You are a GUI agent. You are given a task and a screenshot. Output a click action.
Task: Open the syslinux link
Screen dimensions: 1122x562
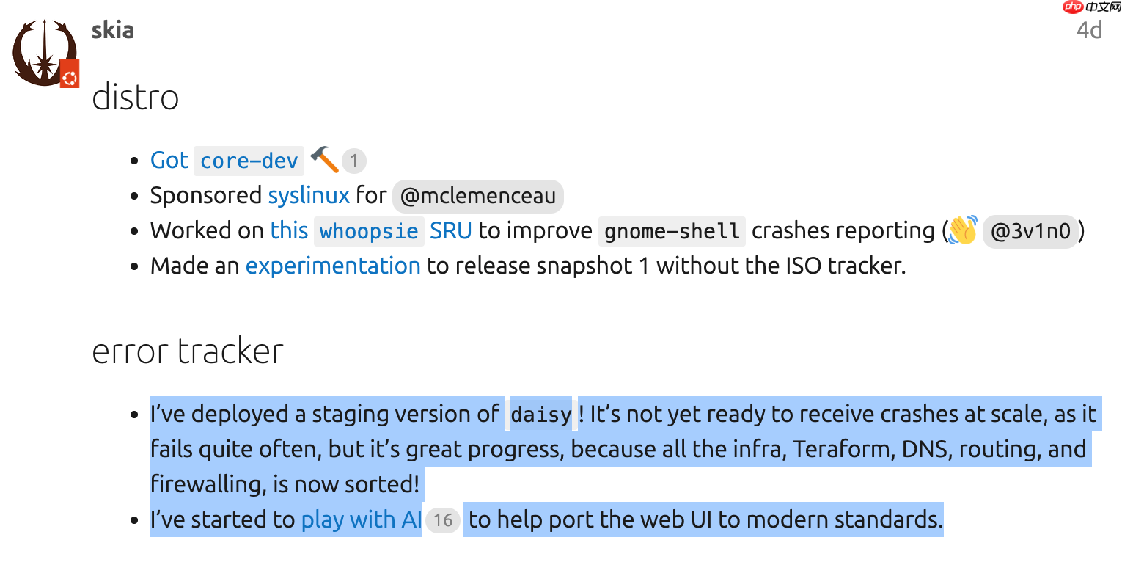click(x=309, y=196)
